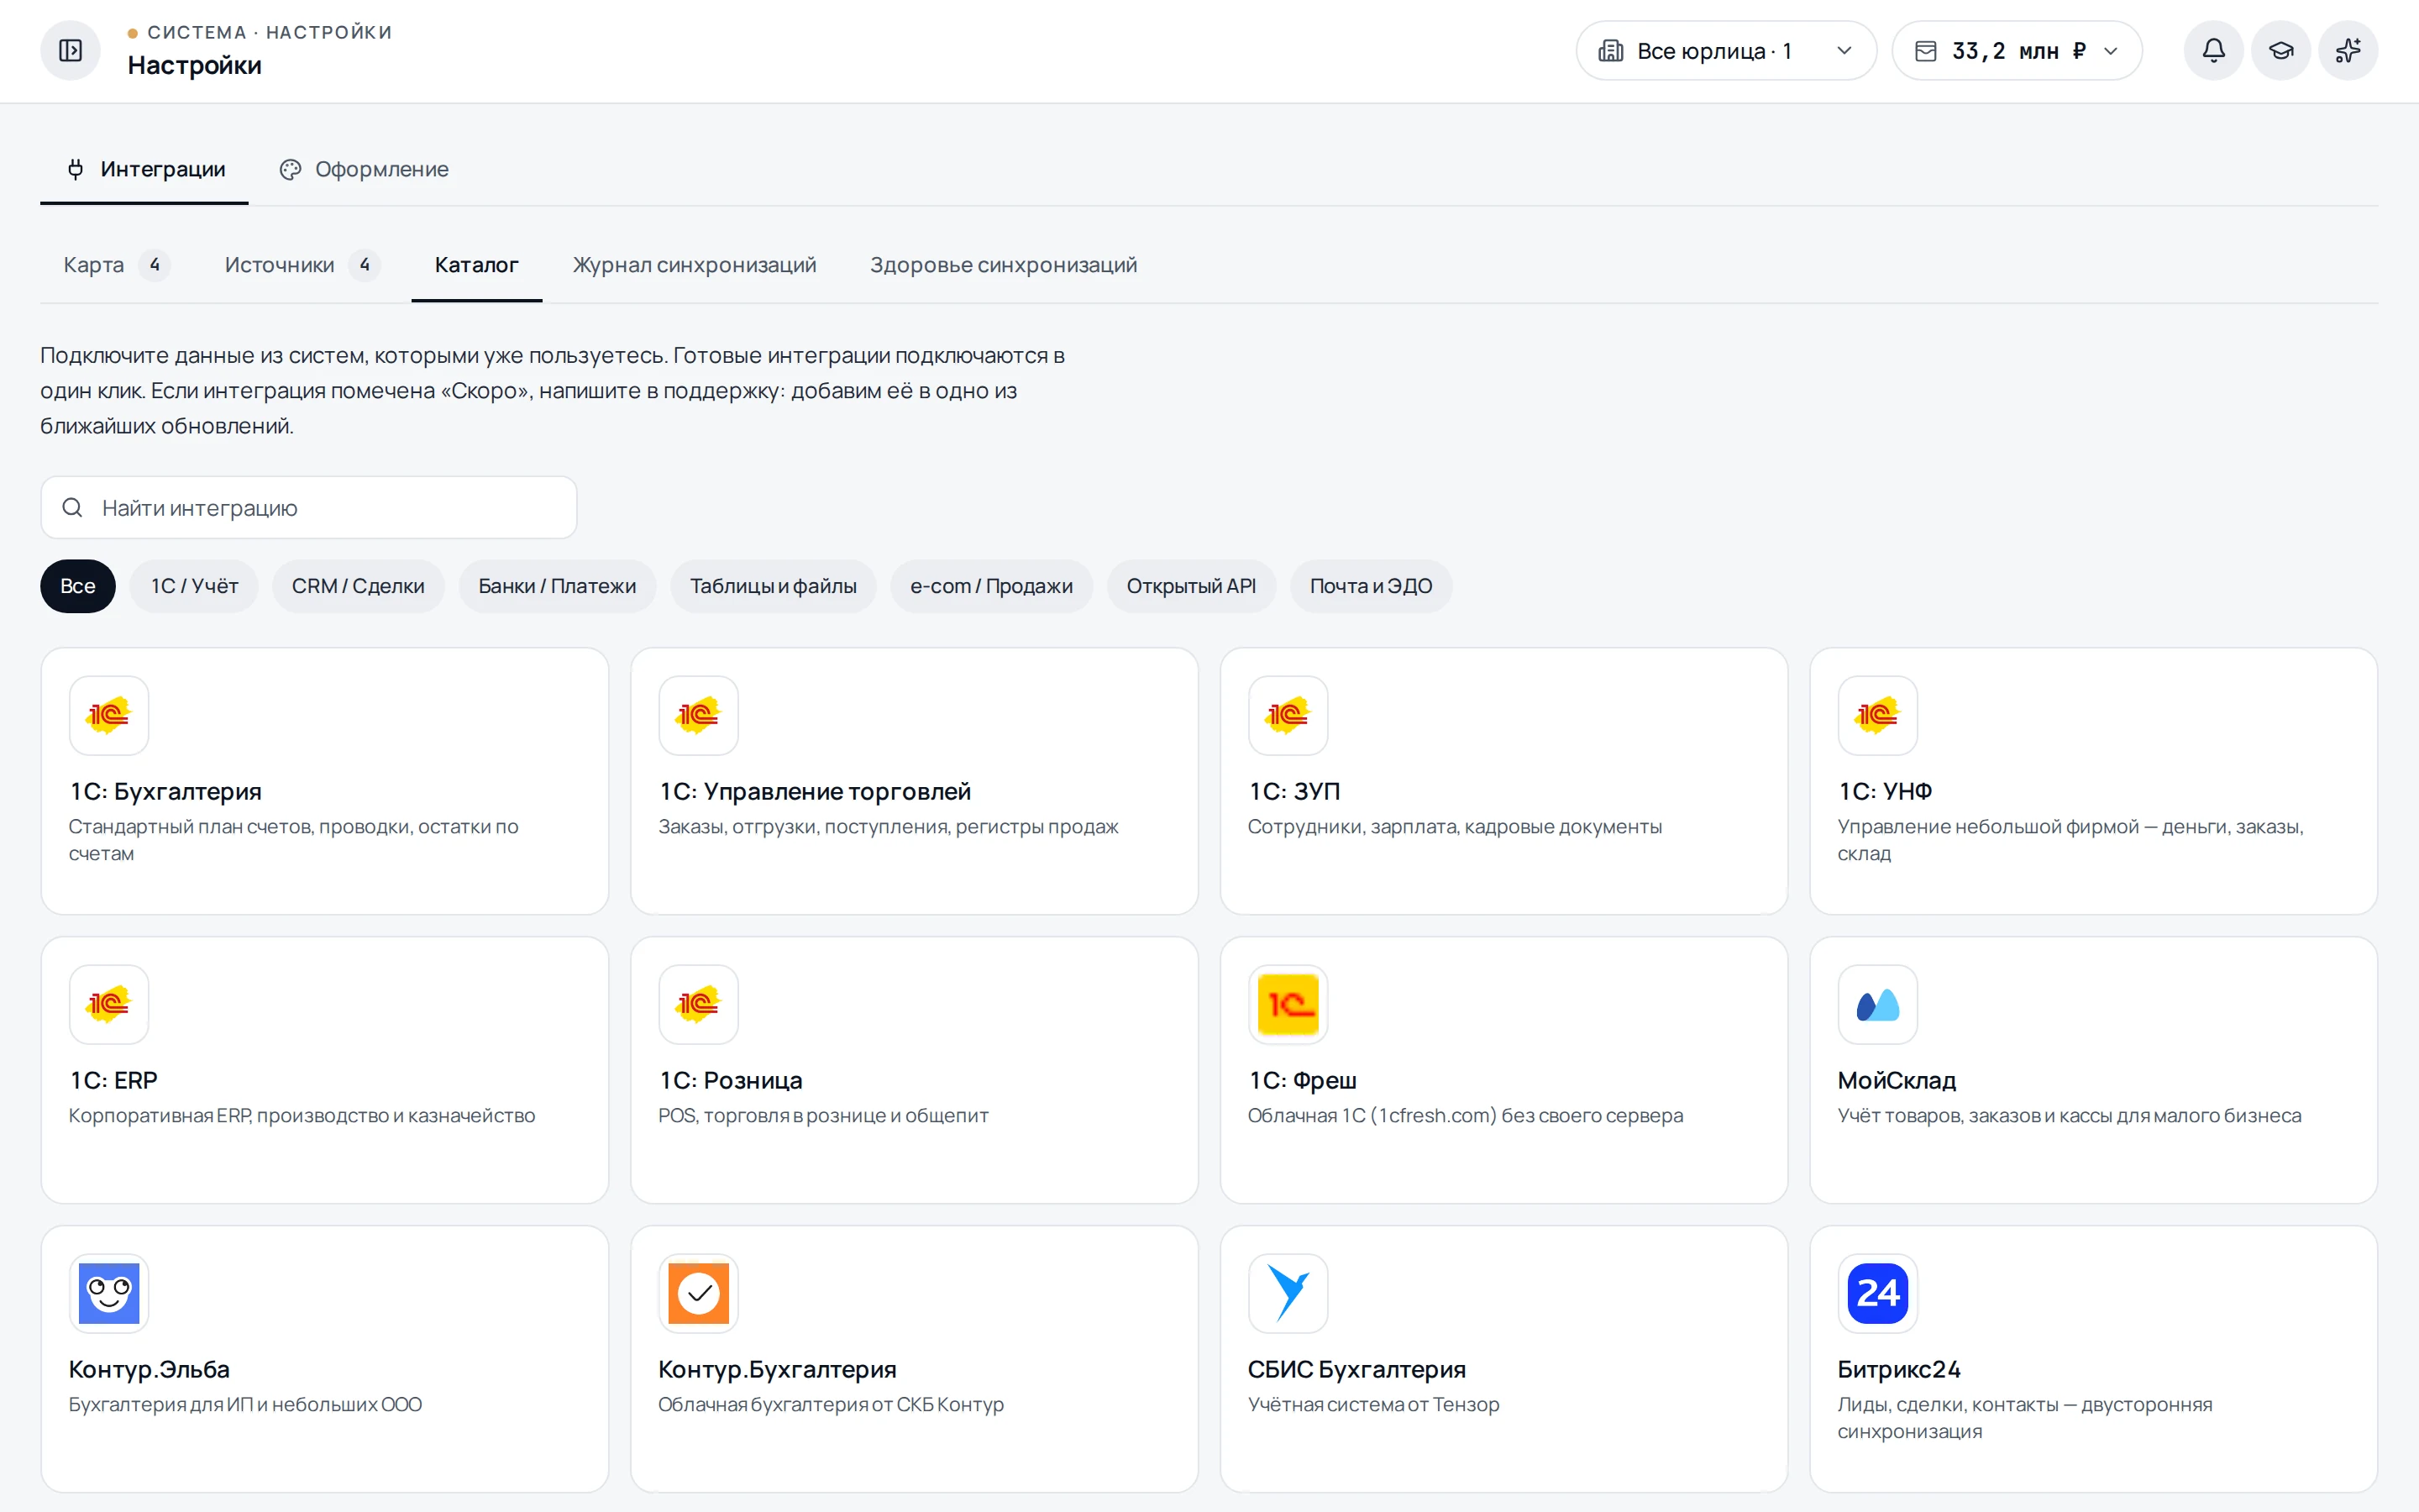
Task: Open the Источники sub-tab
Action: 302,265
